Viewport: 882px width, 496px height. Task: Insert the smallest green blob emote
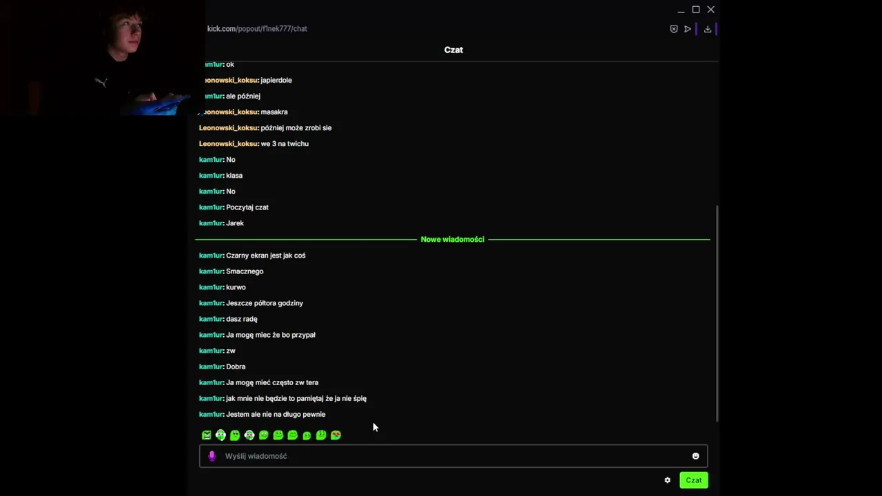click(307, 436)
